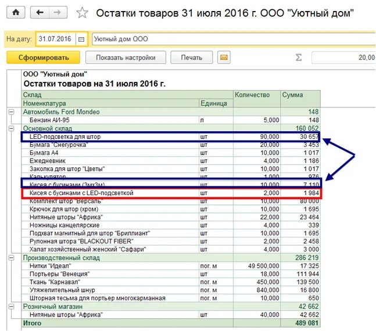
Task: Select Бумага "Снегурочка" row
Action: pyautogui.click(x=171, y=145)
